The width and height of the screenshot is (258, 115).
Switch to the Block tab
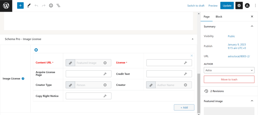coord(219,17)
